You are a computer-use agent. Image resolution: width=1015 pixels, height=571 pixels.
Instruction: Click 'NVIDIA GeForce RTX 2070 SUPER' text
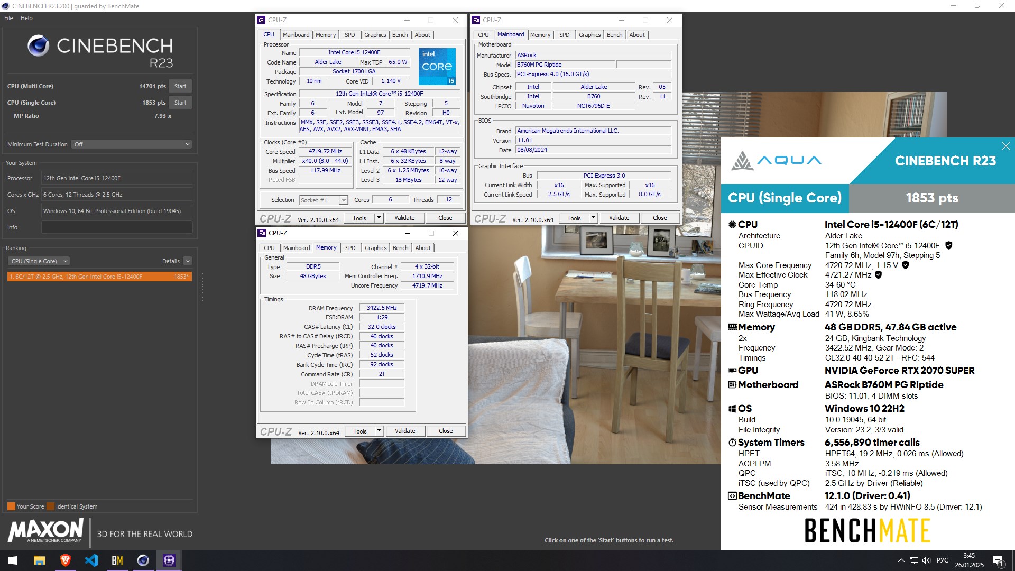(x=899, y=371)
